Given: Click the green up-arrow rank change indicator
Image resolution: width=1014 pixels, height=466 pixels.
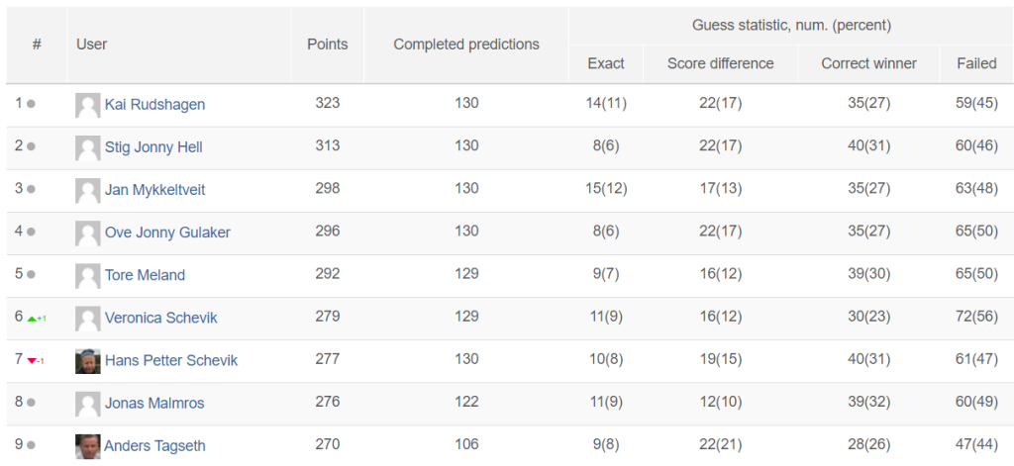Looking at the screenshot, I should [x=36, y=319].
